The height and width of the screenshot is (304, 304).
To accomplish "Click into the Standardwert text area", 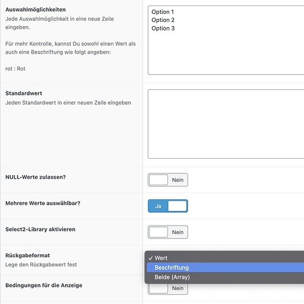I will click(x=226, y=124).
